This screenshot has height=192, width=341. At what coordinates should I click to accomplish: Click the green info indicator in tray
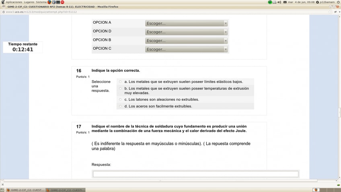270,2
